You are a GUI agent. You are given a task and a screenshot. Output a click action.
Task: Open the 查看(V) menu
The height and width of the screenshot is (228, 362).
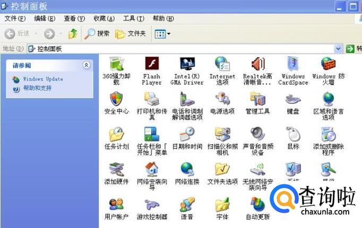[74, 19]
